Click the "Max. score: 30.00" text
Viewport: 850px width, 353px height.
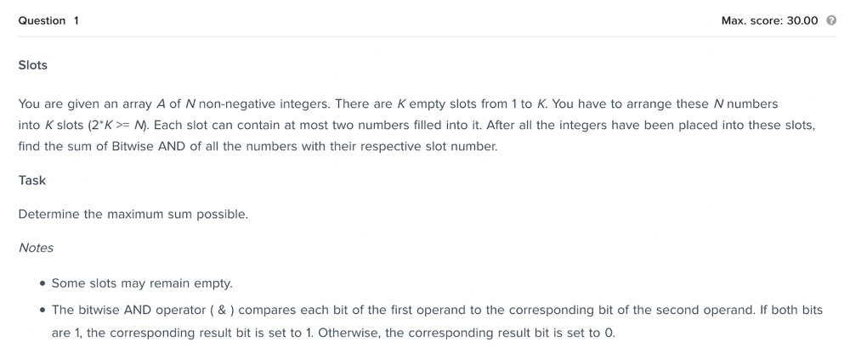tap(769, 20)
